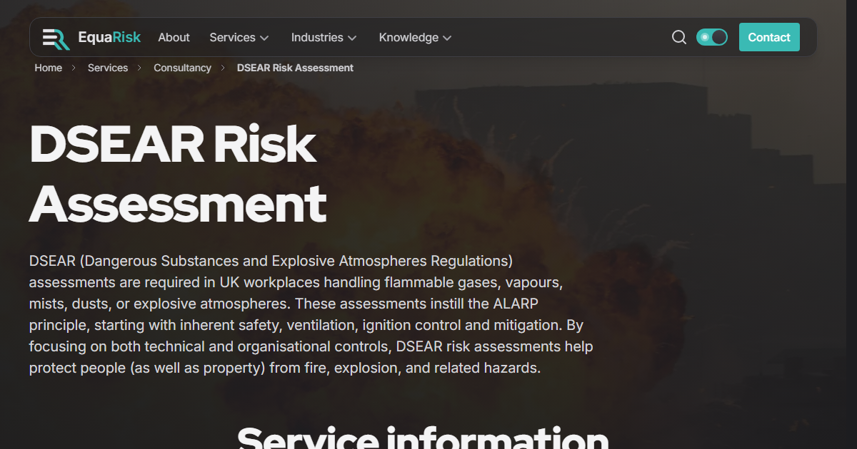Image resolution: width=857 pixels, height=449 pixels.
Task: Expand the Knowledge dropdown menu
Action: [415, 37]
